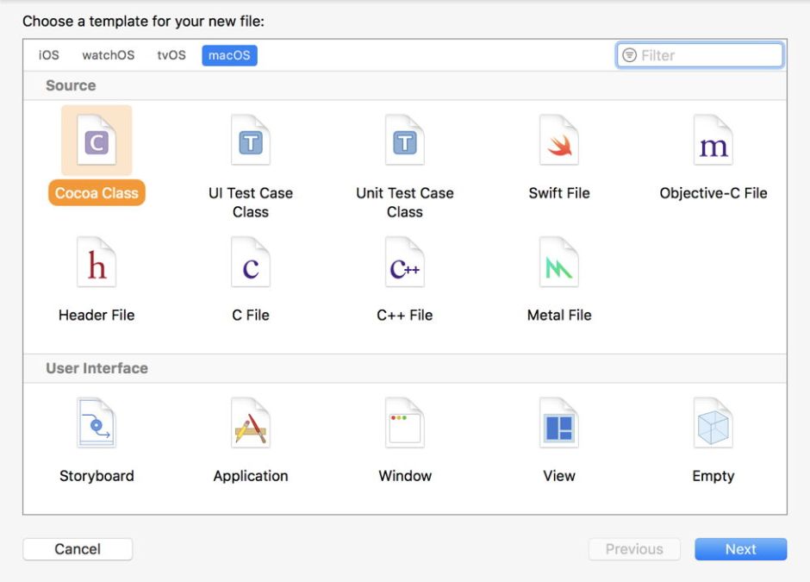Choose the UI Test Case Class template
Viewport: 810px width, 582px height.
(251, 141)
